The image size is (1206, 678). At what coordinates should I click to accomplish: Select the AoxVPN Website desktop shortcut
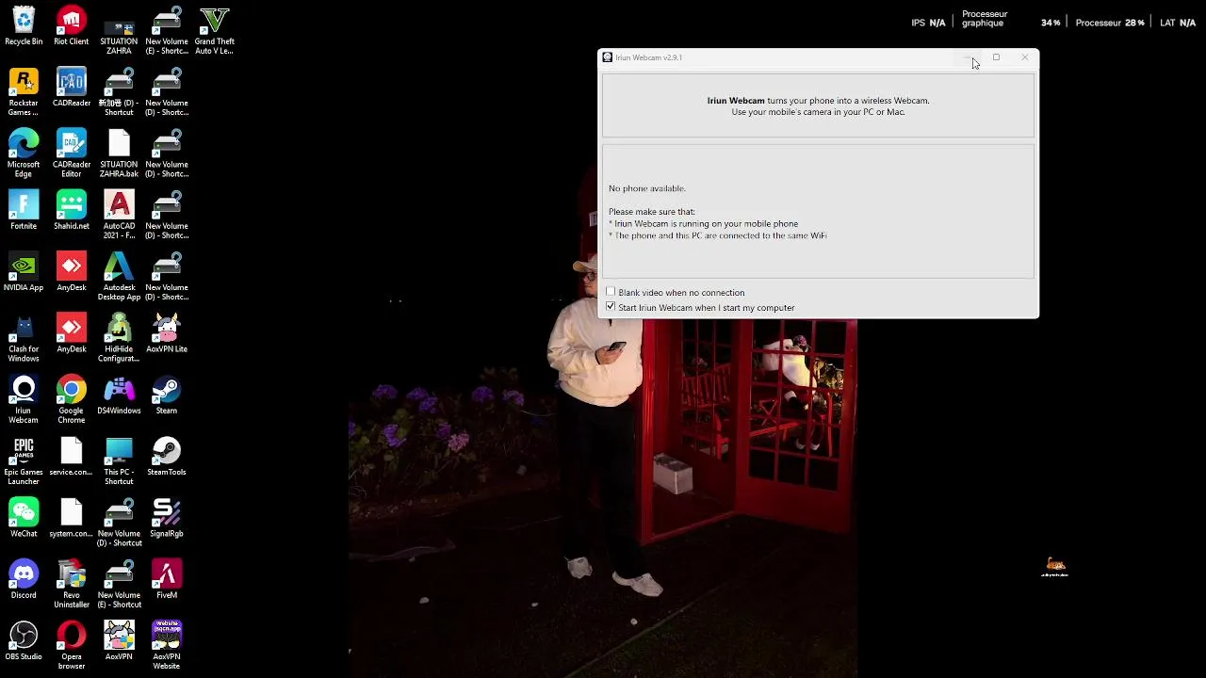pyautogui.click(x=167, y=645)
